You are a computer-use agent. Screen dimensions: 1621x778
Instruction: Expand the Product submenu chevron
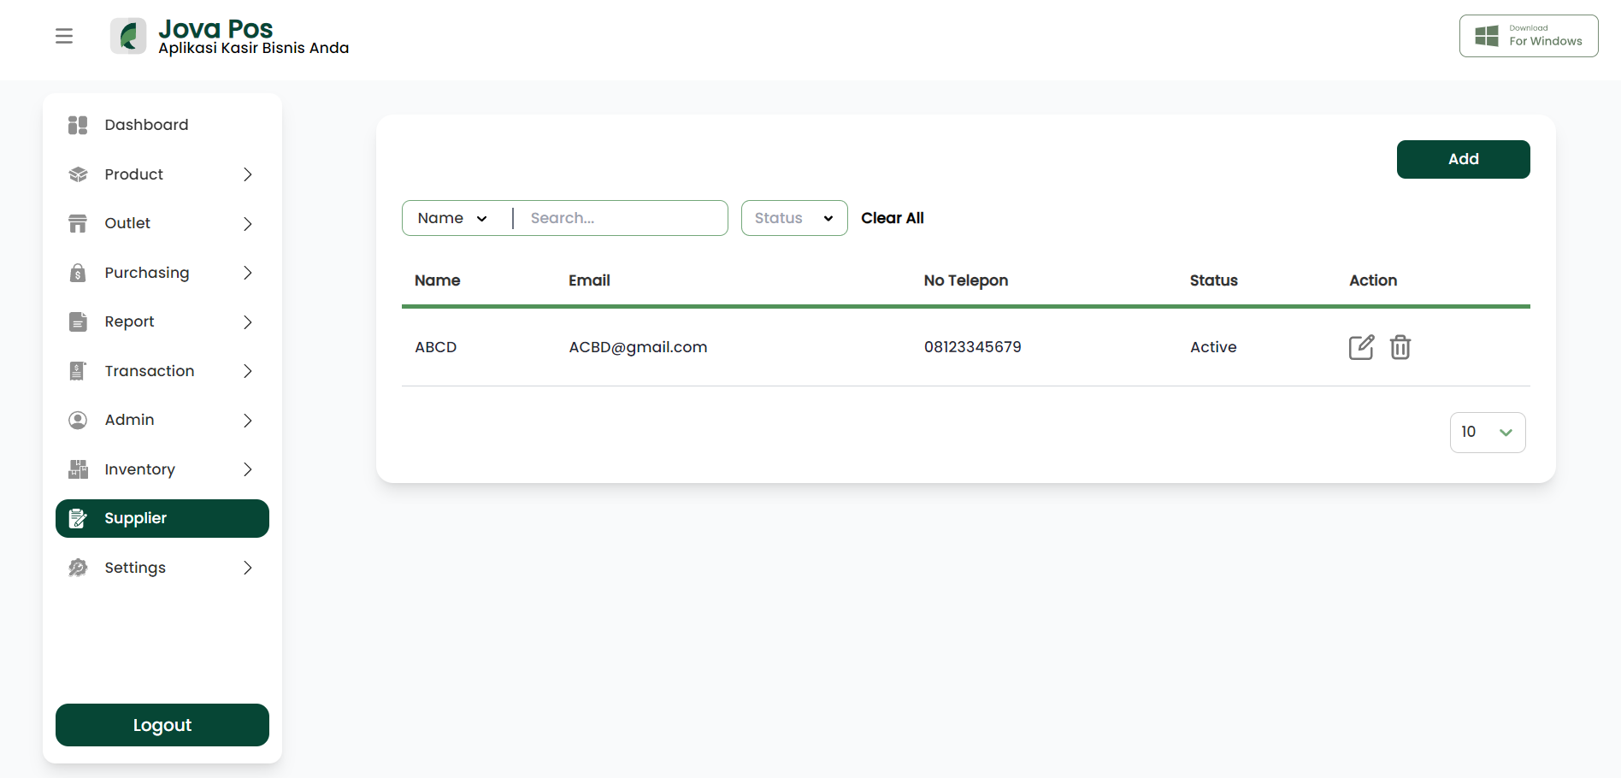pyautogui.click(x=248, y=174)
